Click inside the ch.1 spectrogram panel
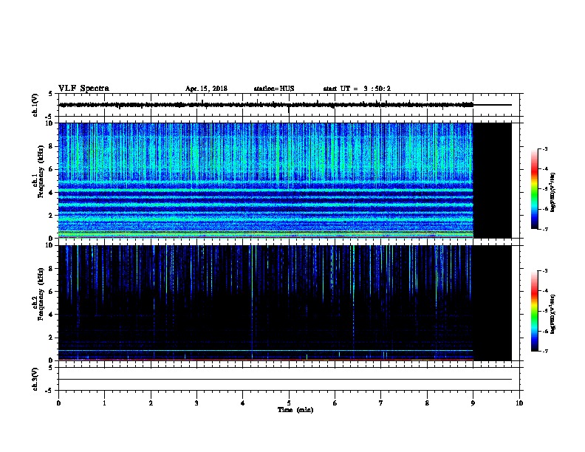 266,180
